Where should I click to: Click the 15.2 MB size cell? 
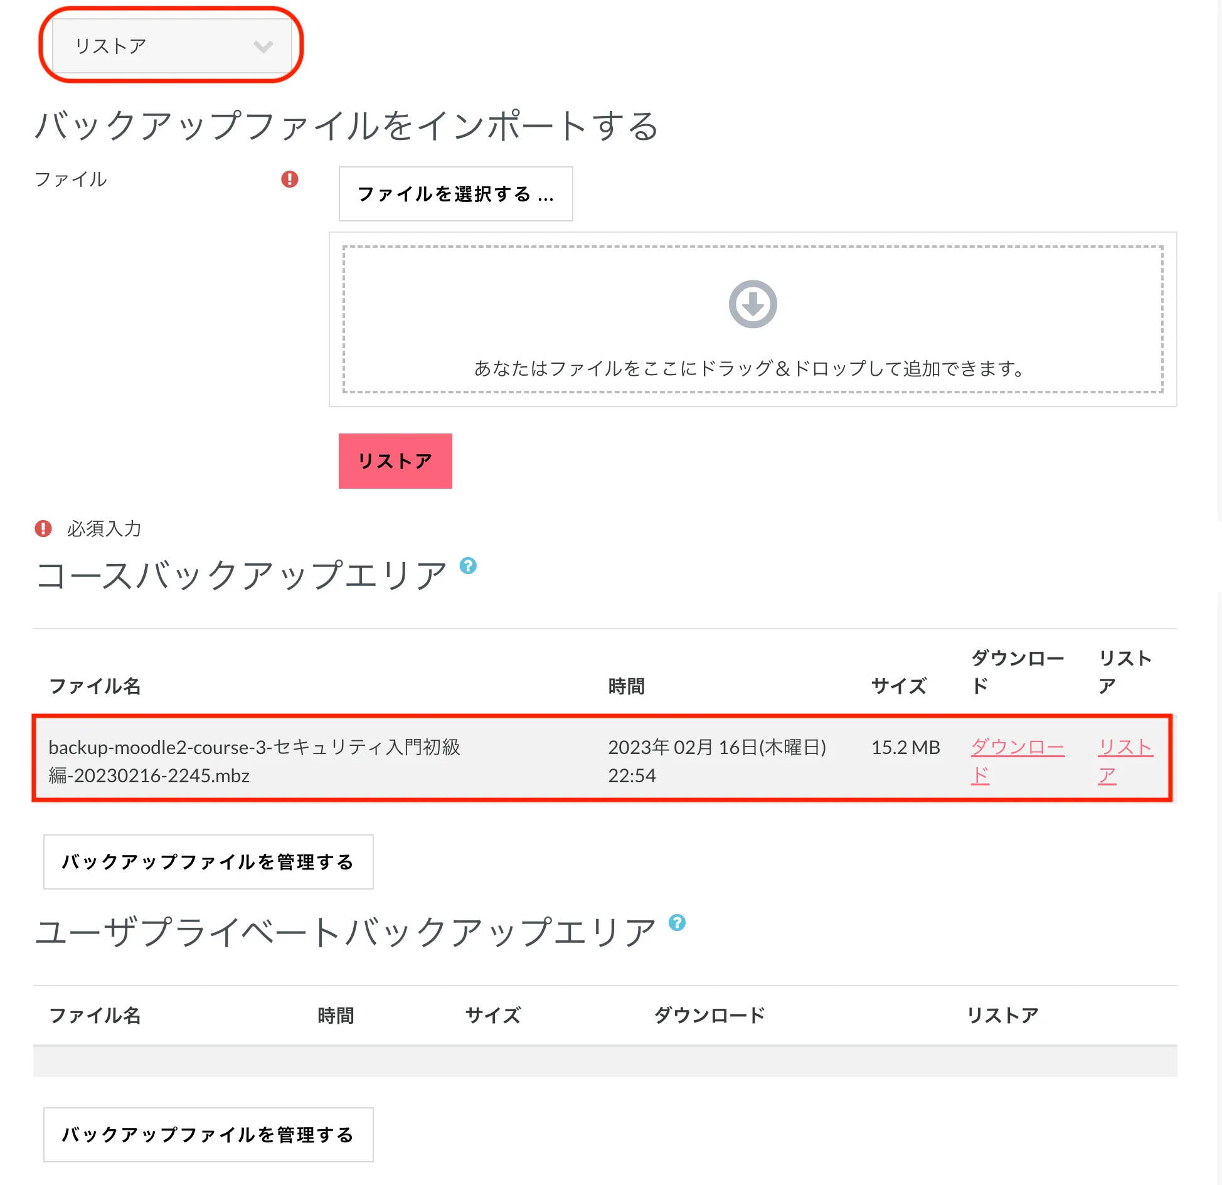(x=905, y=747)
